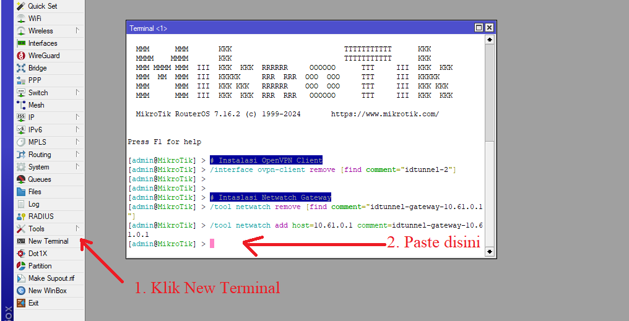629x321 pixels.
Task: Click the terminal prompt cursor
Action: click(x=212, y=244)
